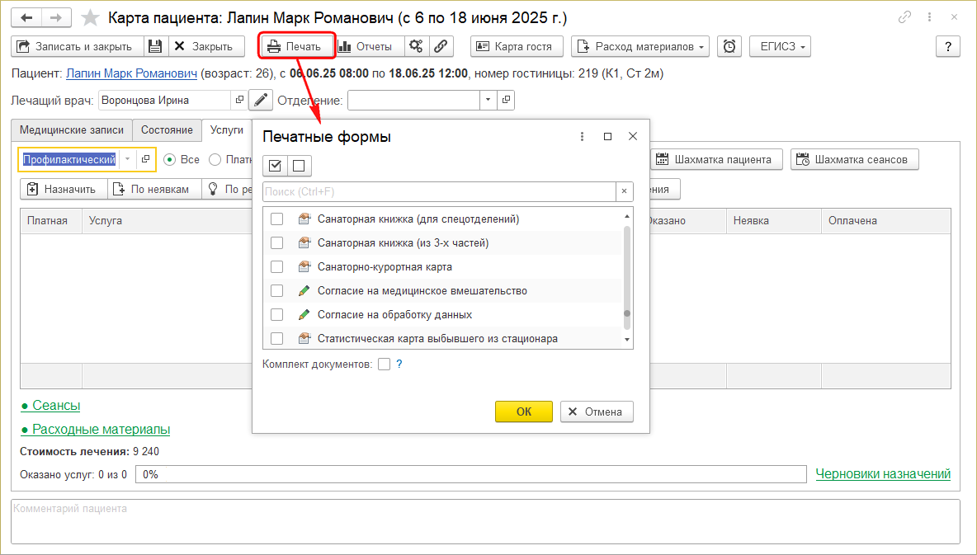The height and width of the screenshot is (555, 977).
Task: Confirm with the ОК button
Action: tap(523, 412)
